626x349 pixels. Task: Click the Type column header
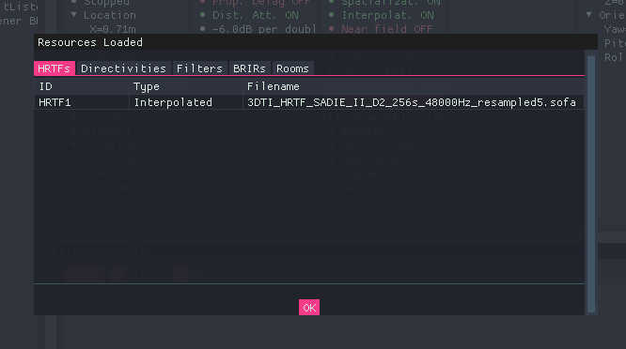[186, 86]
